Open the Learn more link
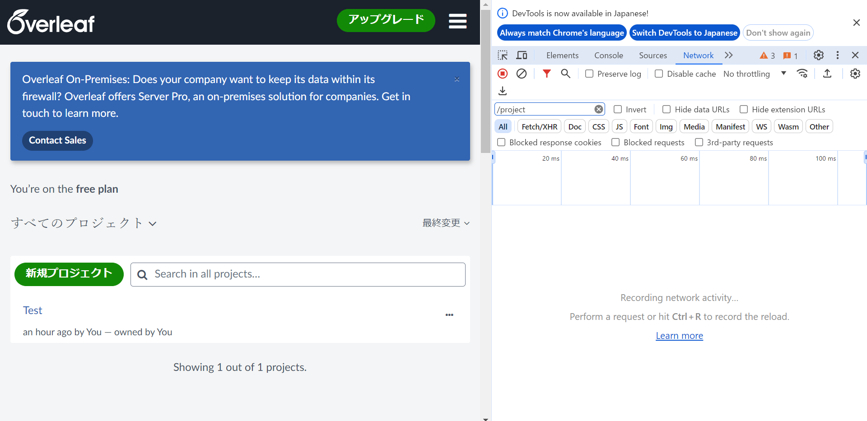This screenshot has width=867, height=421. (x=679, y=336)
